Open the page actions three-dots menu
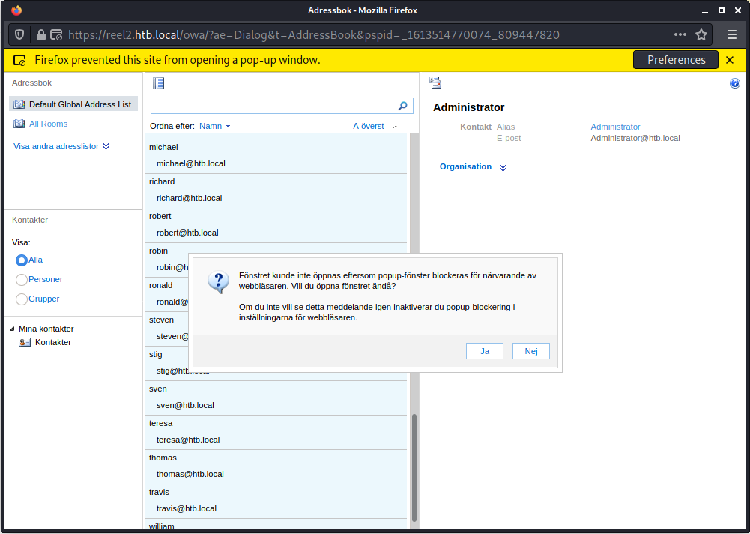The width and height of the screenshot is (750, 534). [x=680, y=34]
